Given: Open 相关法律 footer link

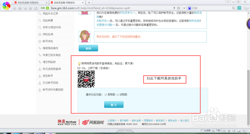Looking at the screenshot, I should (136, 121).
